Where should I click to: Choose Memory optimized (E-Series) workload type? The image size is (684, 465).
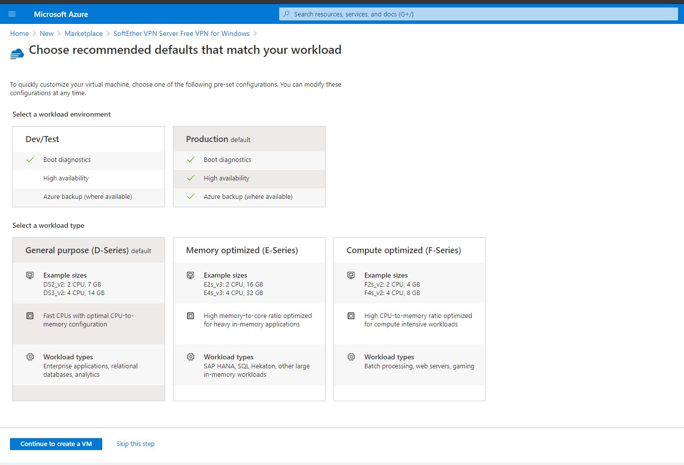[249, 319]
